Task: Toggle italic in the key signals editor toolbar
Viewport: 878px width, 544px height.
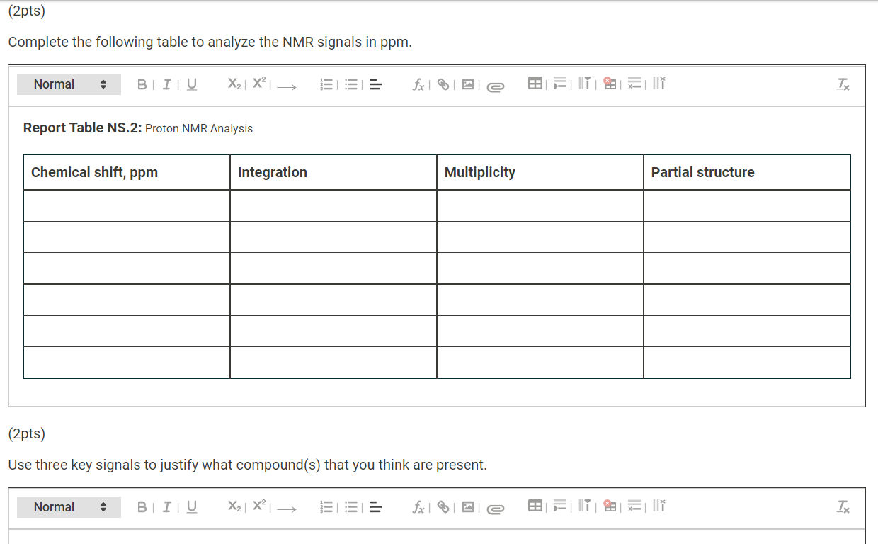Action: tap(166, 507)
